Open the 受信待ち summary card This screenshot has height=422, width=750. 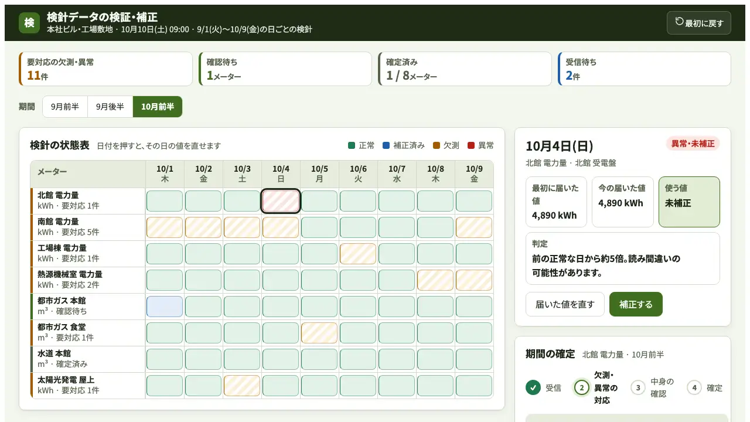[x=644, y=69]
